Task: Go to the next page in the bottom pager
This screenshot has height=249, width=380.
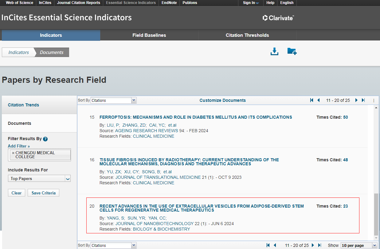Action: 313,245
